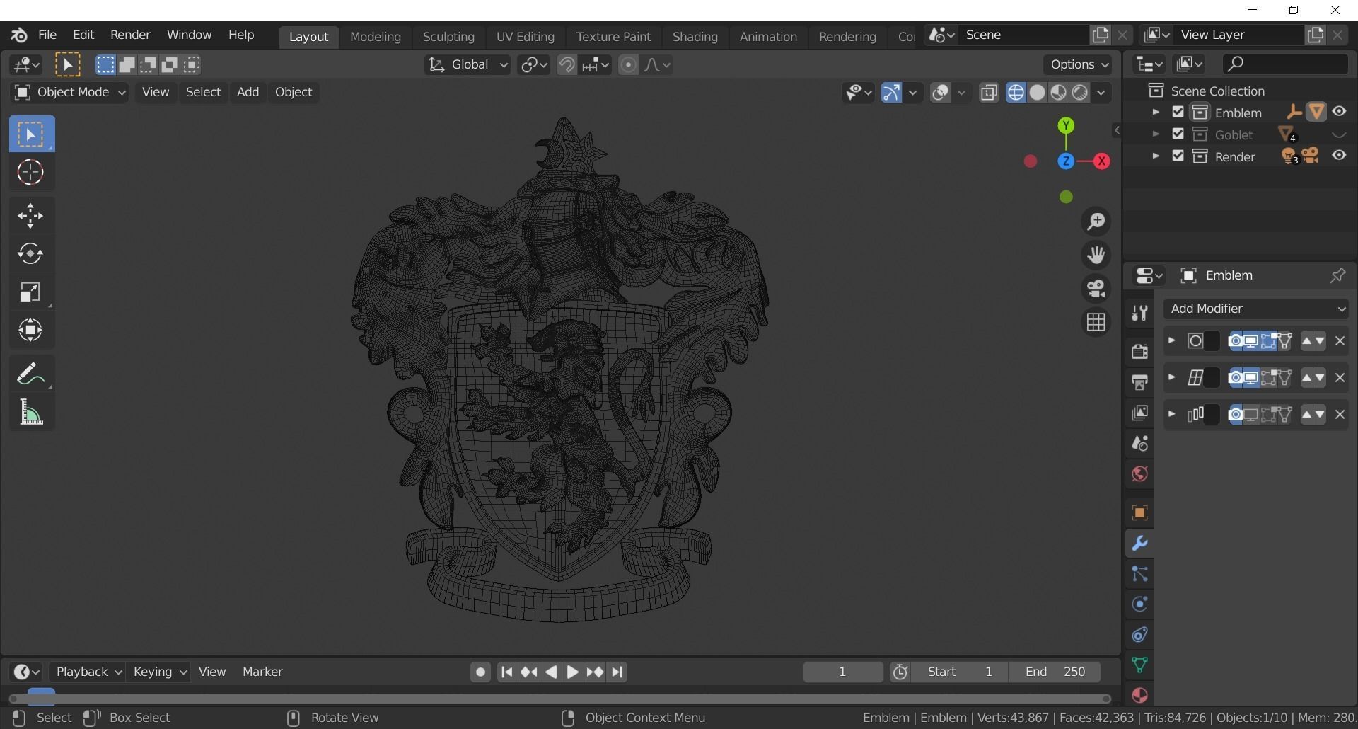
Task: Open Output properties tab
Action: 1139,382
